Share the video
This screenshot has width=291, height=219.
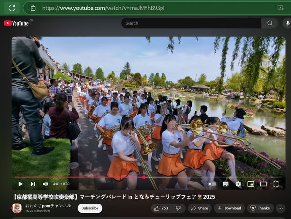point(199,208)
